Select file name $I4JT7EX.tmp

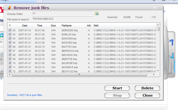point(69,47)
